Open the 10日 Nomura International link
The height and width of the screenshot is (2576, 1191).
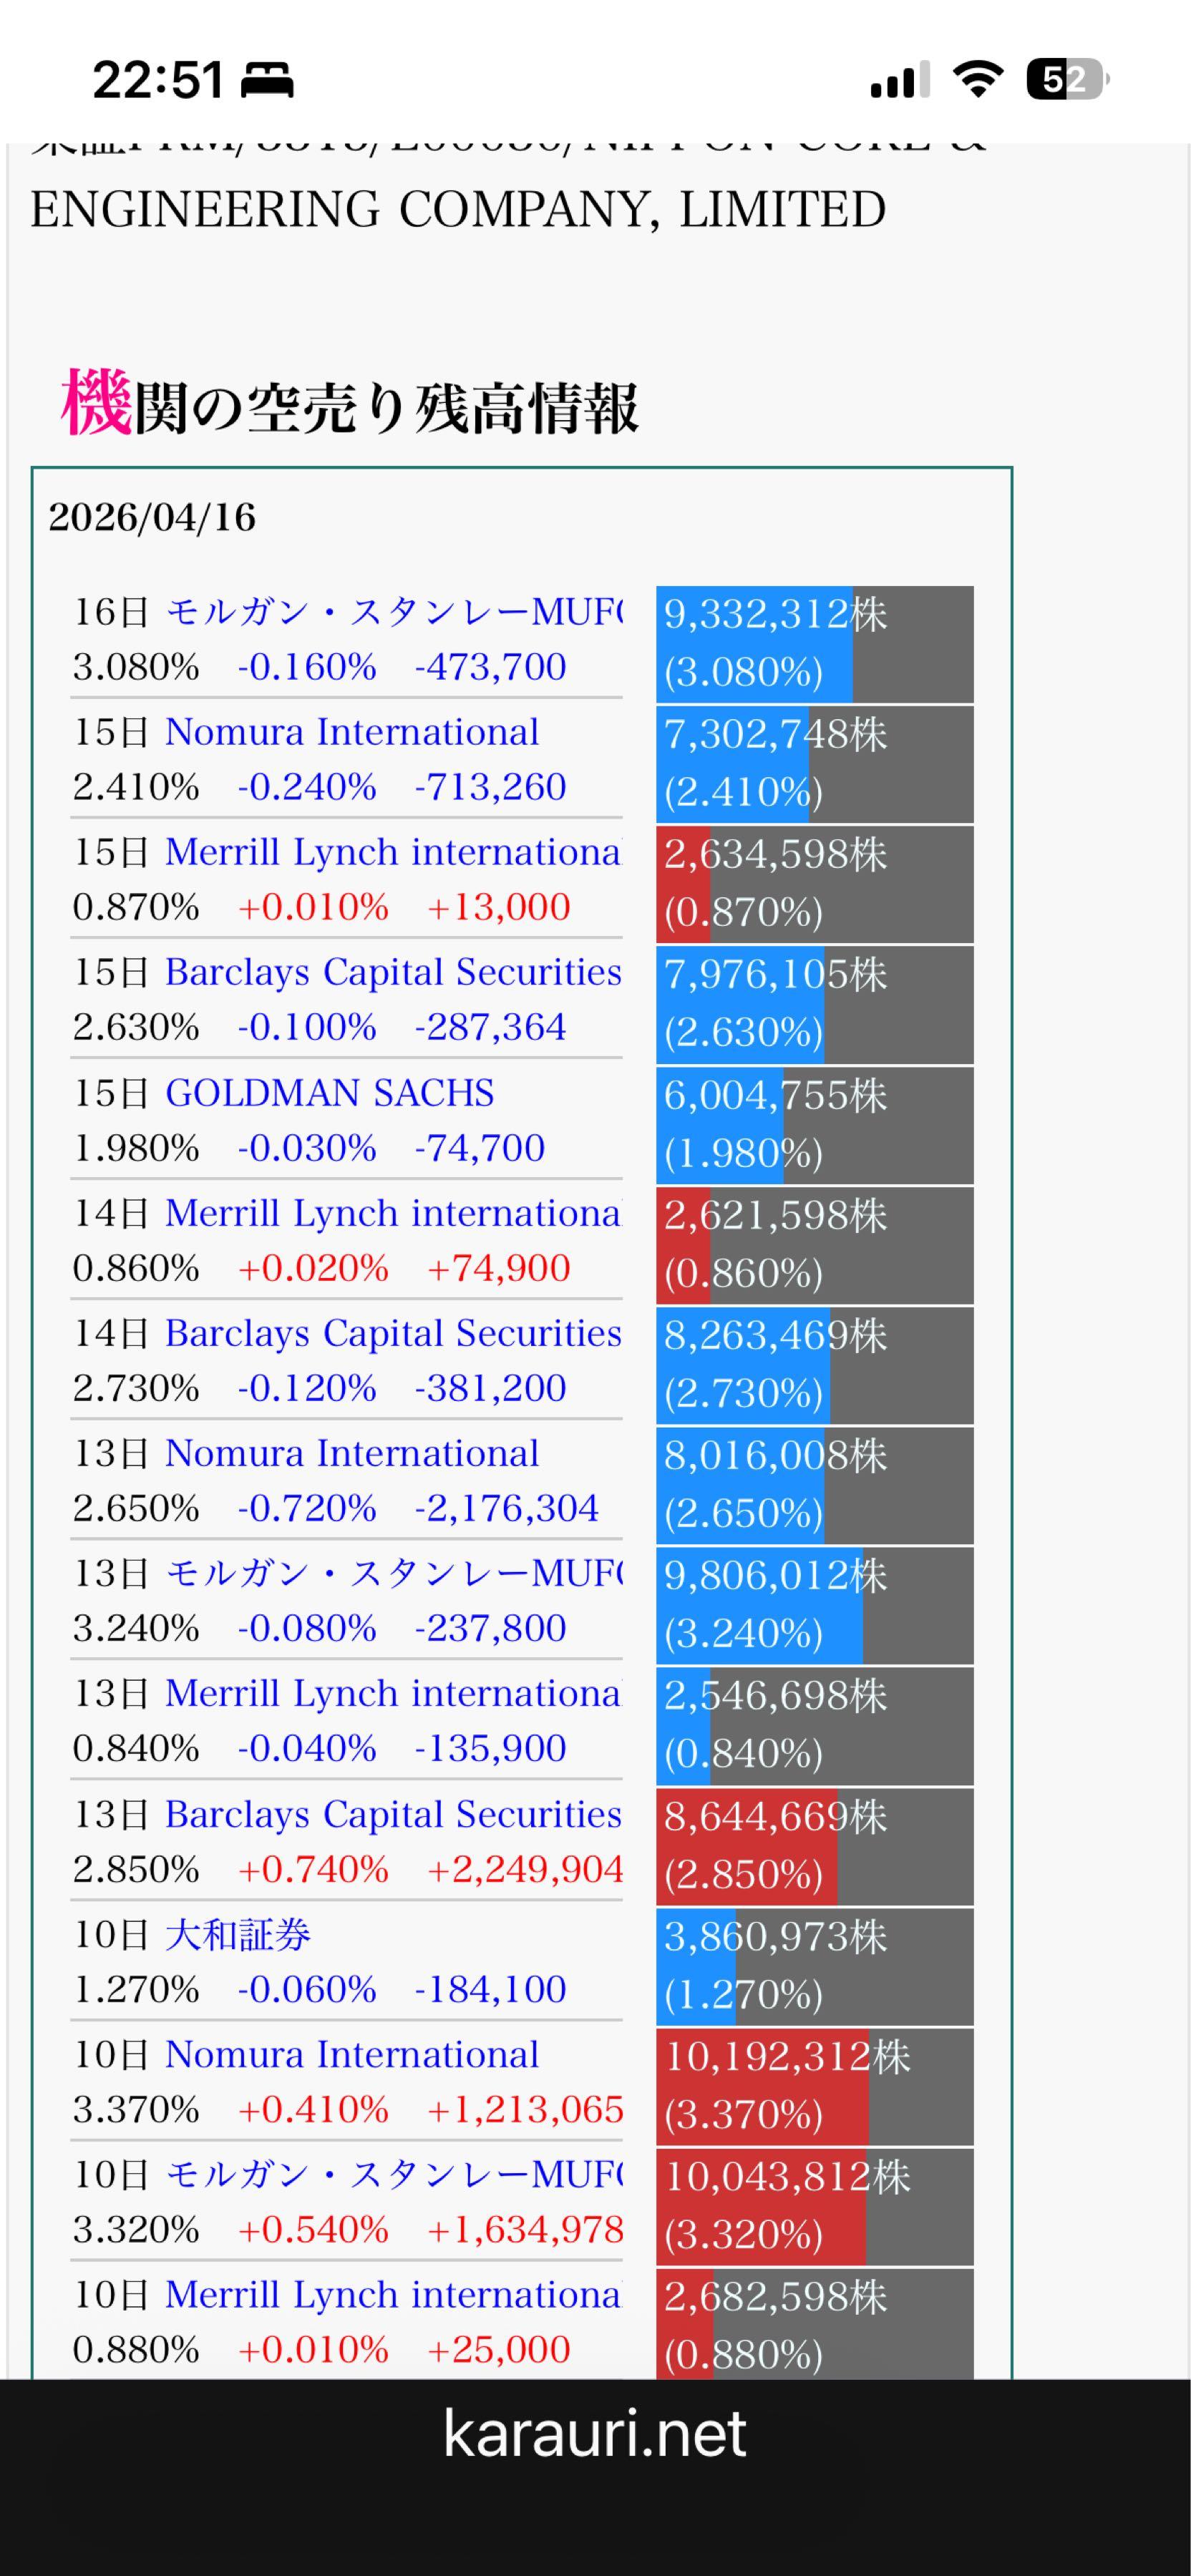[351, 2055]
